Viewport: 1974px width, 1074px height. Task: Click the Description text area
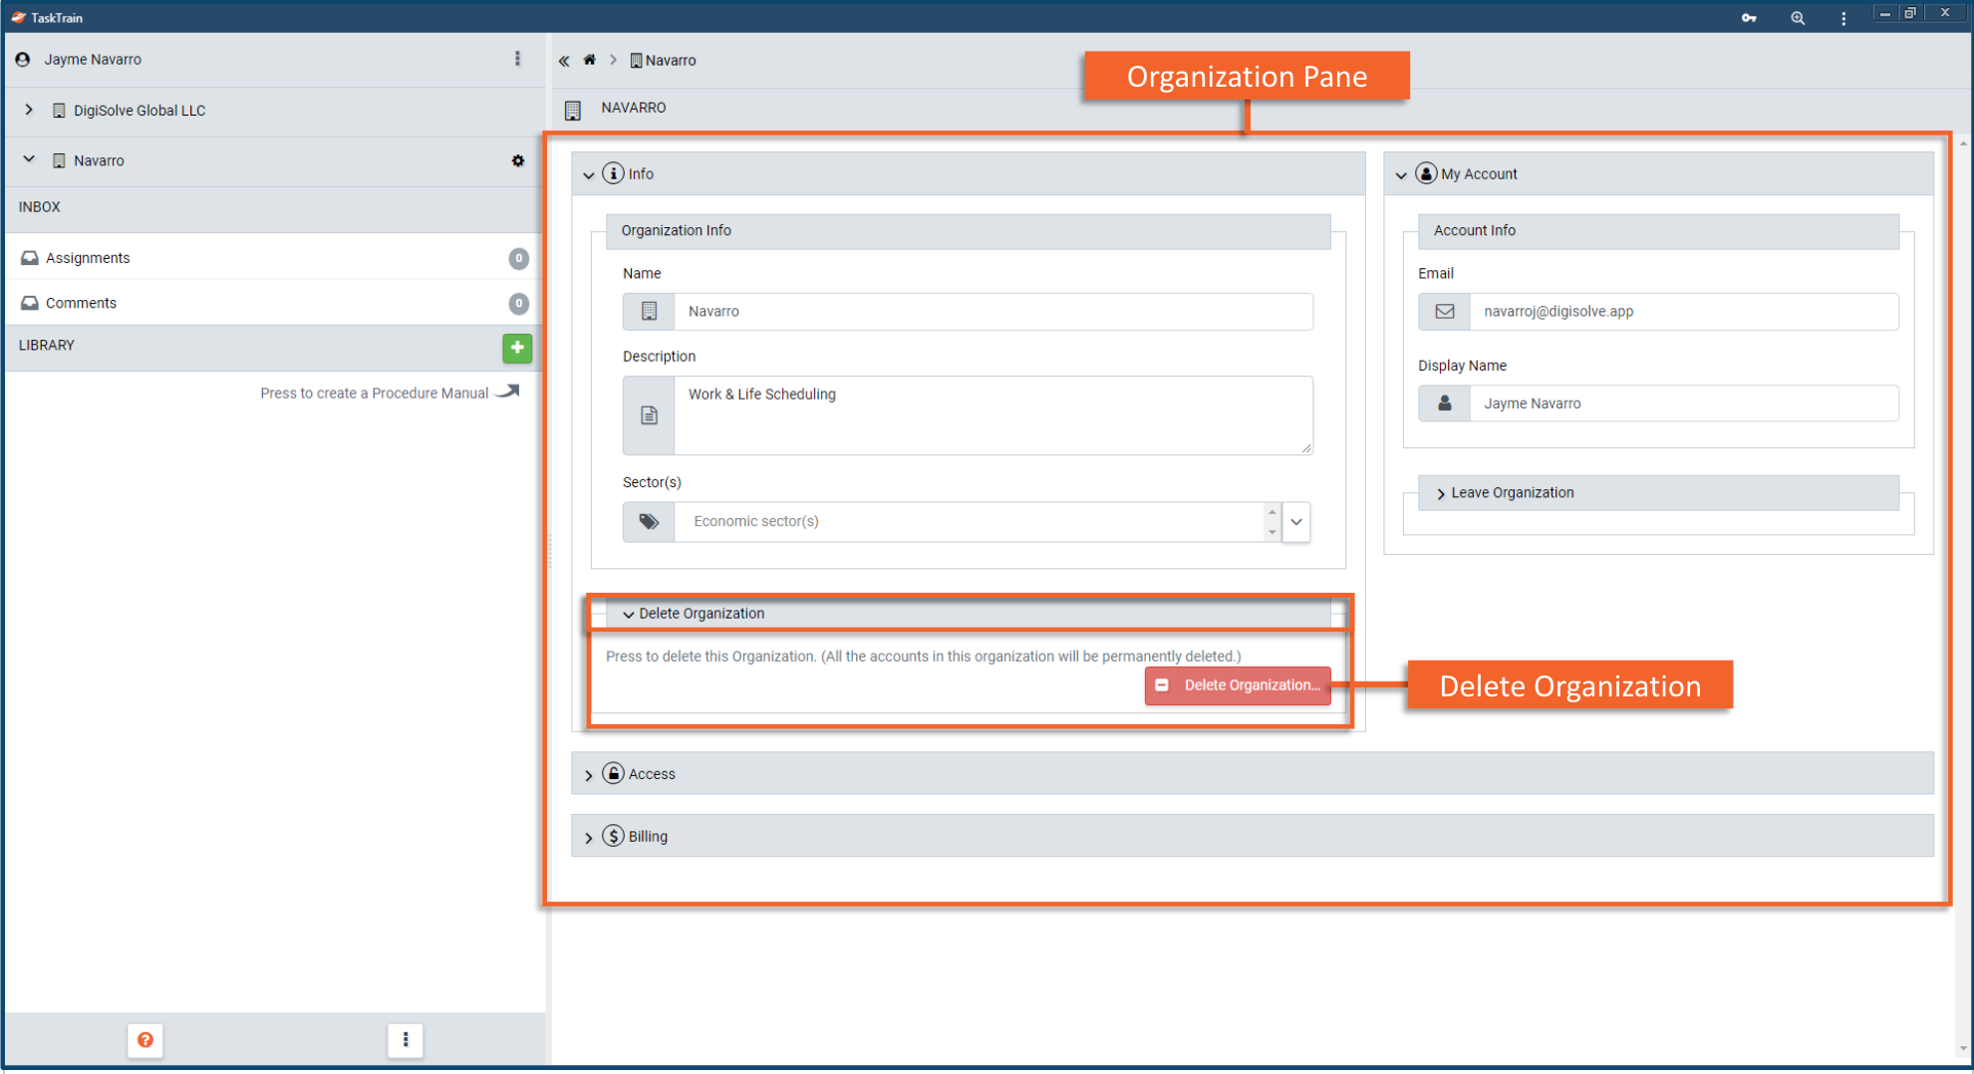993,415
